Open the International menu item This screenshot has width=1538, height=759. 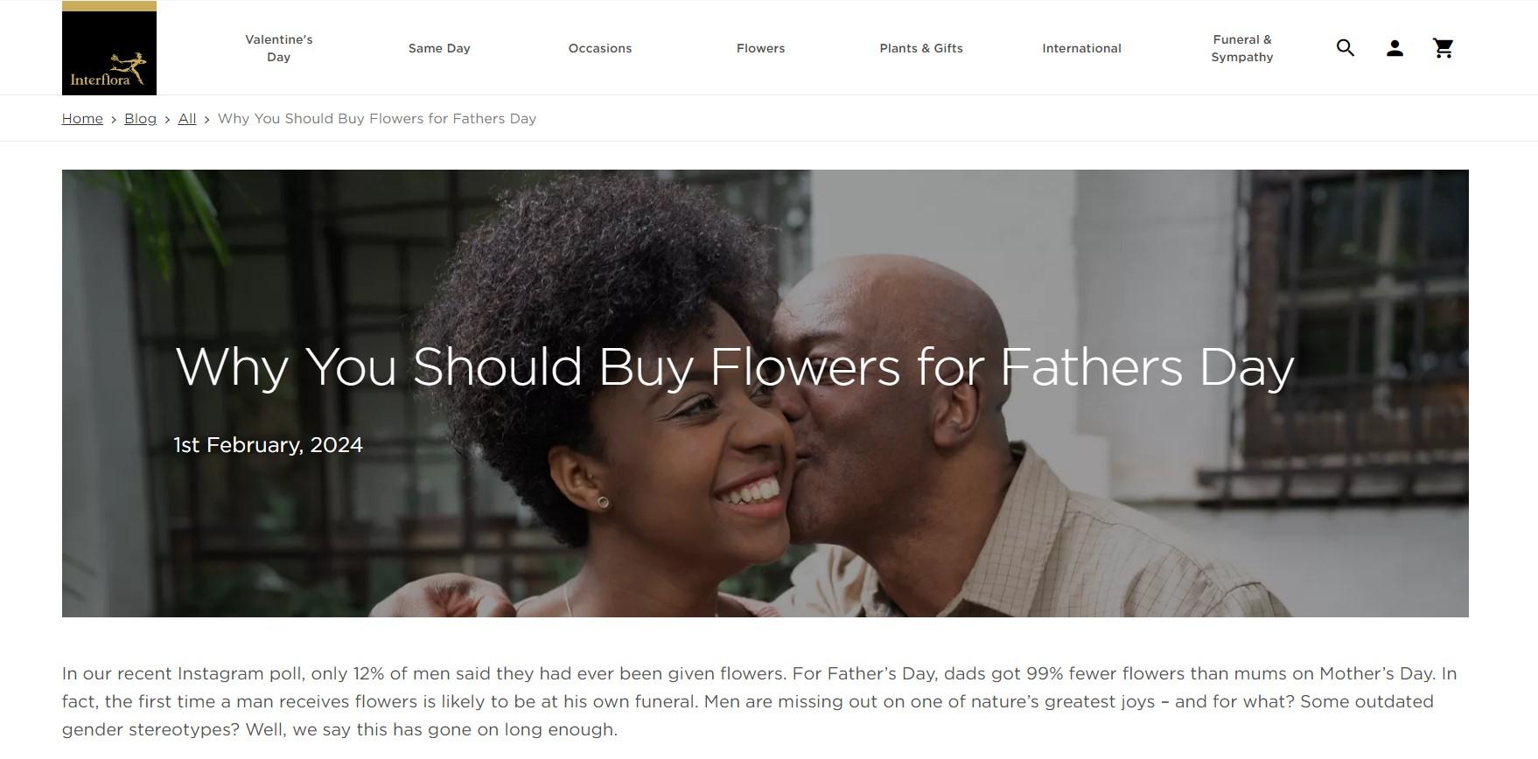[1082, 48]
